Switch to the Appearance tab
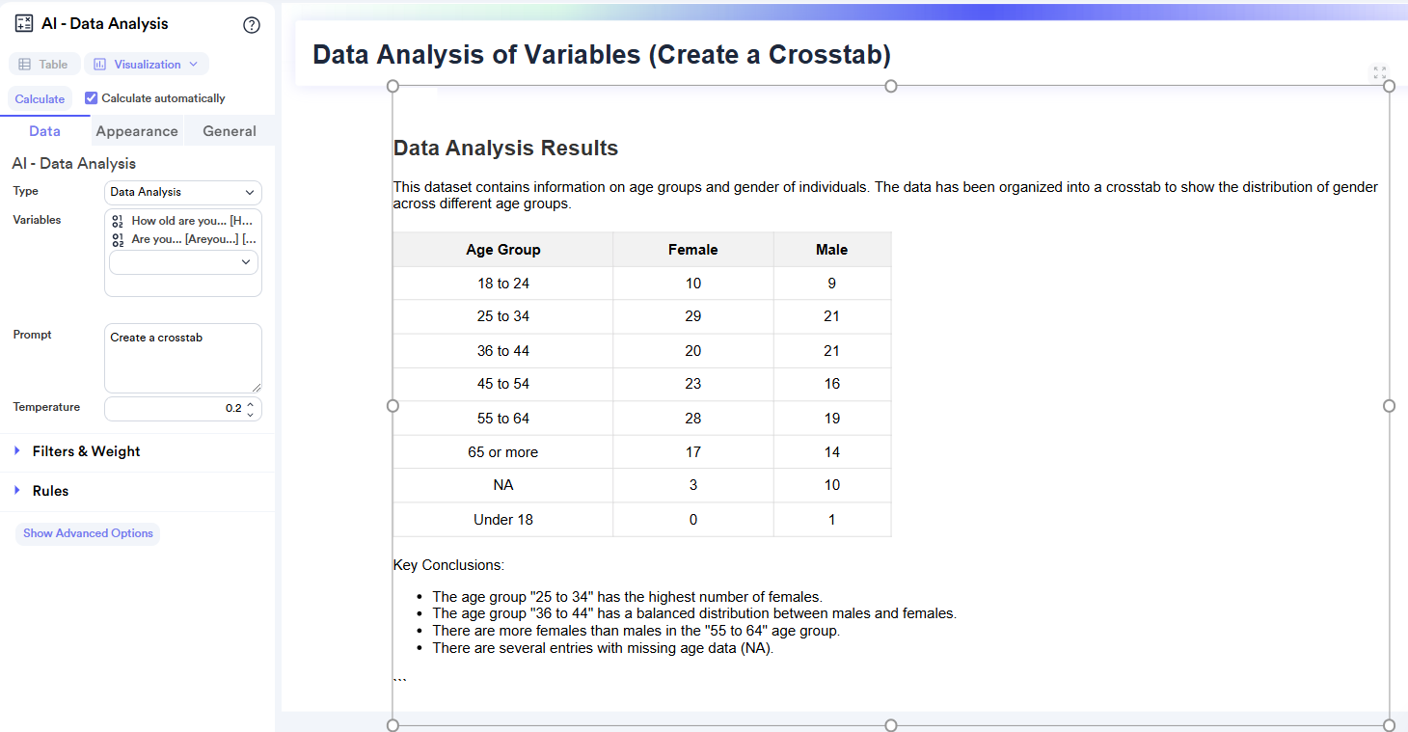The height and width of the screenshot is (732, 1408). click(137, 131)
